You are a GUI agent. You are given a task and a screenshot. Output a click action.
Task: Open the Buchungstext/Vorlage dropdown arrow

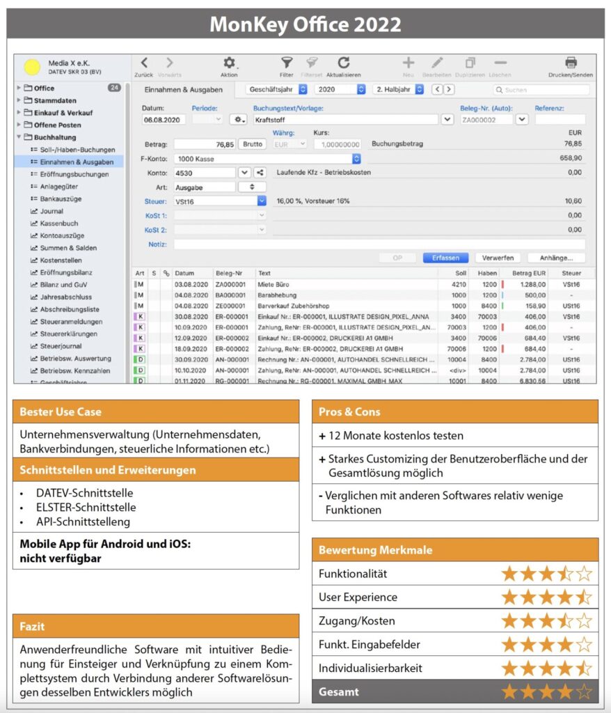(x=447, y=120)
